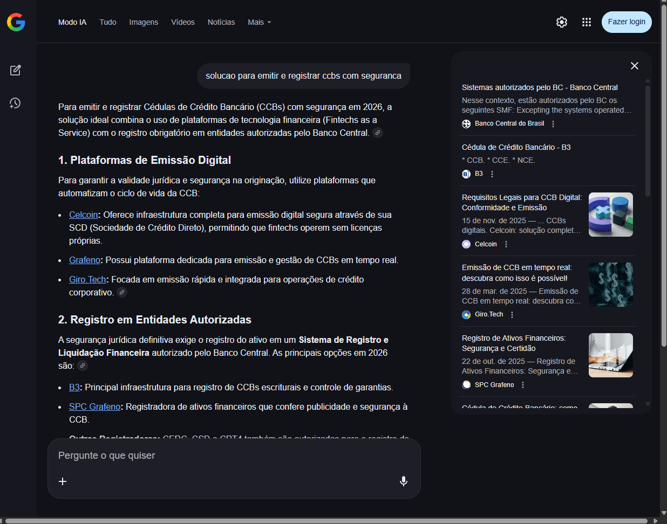Image resolution: width=667 pixels, height=524 pixels.
Task: Click the Fazer login button
Action: (627, 22)
